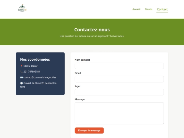Send the form with Envoyer le message

tap(89, 131)
